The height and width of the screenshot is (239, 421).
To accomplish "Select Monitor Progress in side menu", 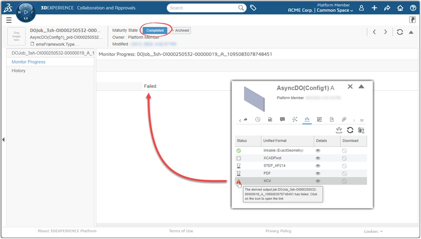I will tap(28, 62).
